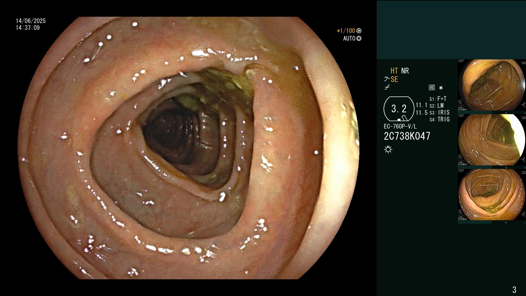
Task: Click the shutter icon next to 1/100
Action: click(359, 31)
